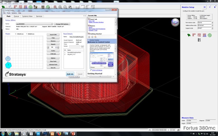Click the Build Job button

(70, 74)
